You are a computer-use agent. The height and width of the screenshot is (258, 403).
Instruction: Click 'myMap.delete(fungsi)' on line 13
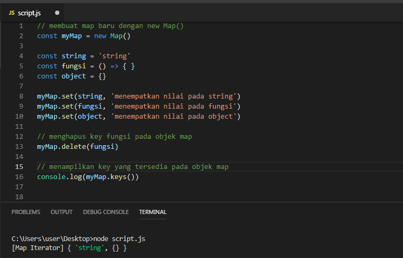(78, 147)
